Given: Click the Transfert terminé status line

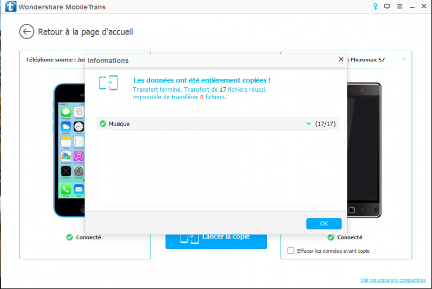Looking at the screenshot, I should coord(200,90).
